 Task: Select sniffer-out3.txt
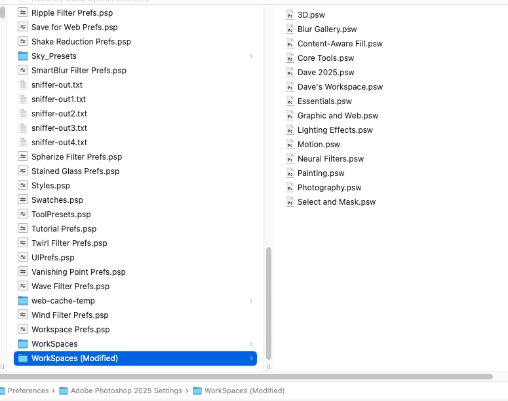click(59, 128)
